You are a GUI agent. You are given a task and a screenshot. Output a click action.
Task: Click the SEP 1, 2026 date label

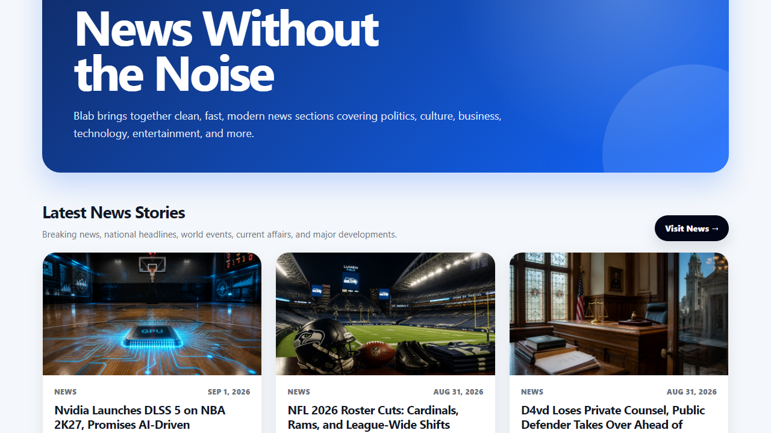tap(229, 392)
